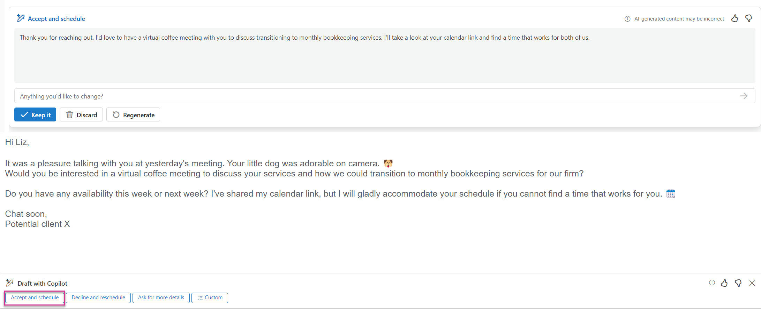
Task: Click the Accept and schedule heading link
Action: click(56, 19)
